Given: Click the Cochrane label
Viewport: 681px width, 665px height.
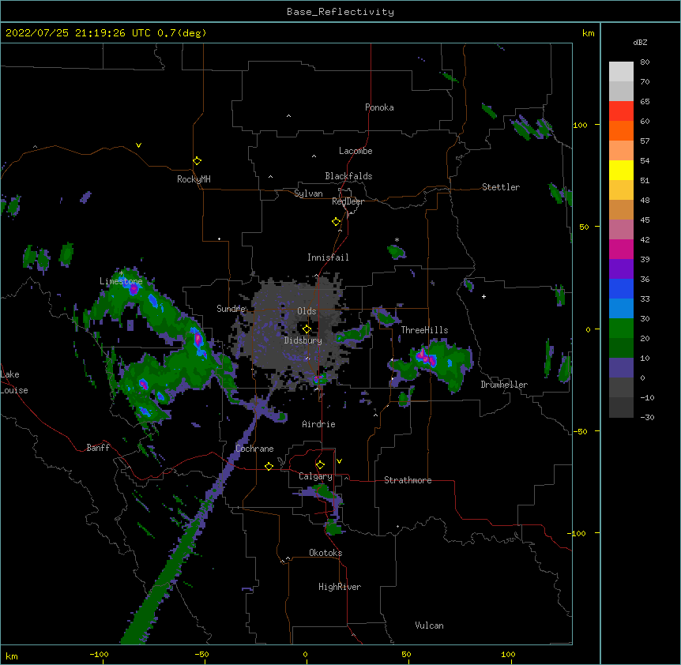Looking at the screenshot, I should tap(254, 449).
